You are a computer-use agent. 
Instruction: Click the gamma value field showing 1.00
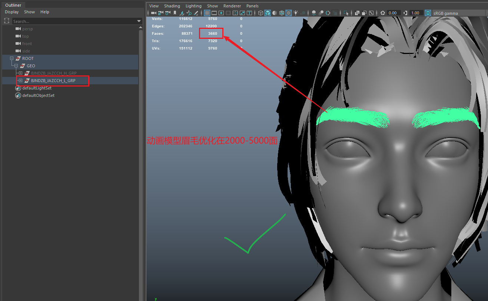coord(415,13)
